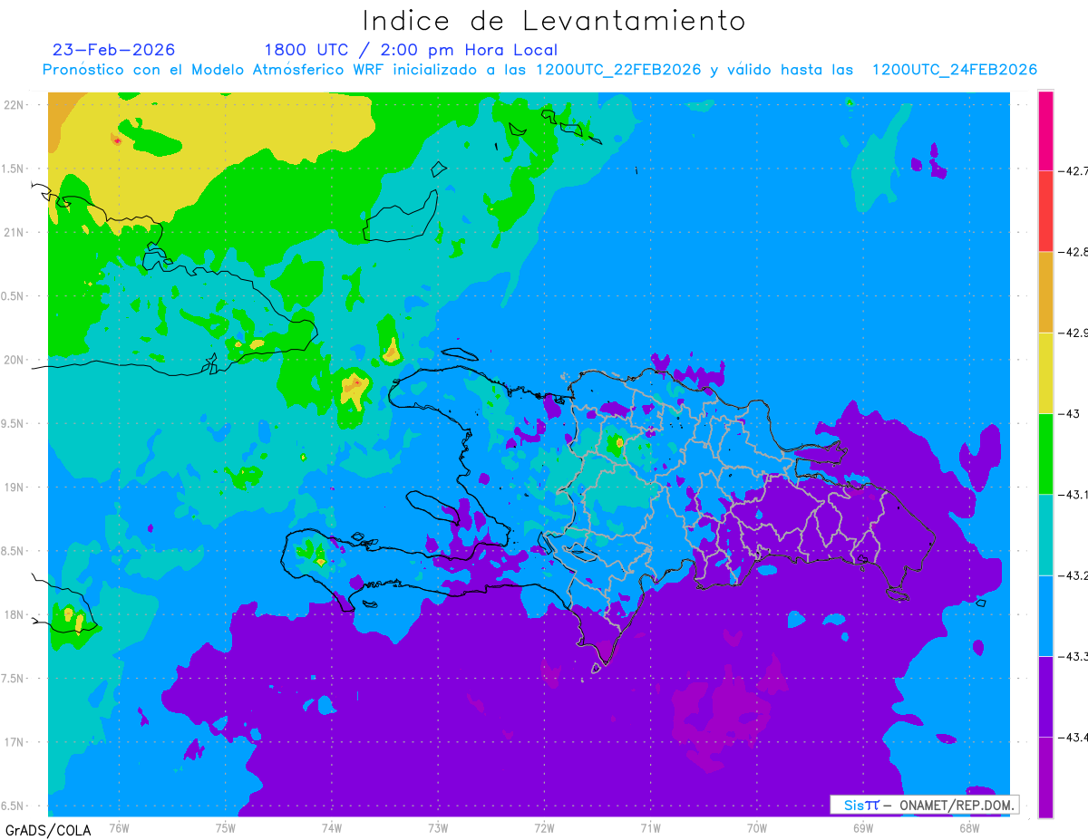Screen dimensions: 1088x840
Task: Click the '9.5N' latitude label
Action: [14, 423]
